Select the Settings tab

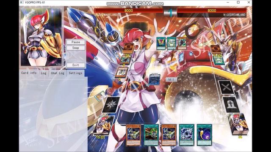tap(75, 73)
